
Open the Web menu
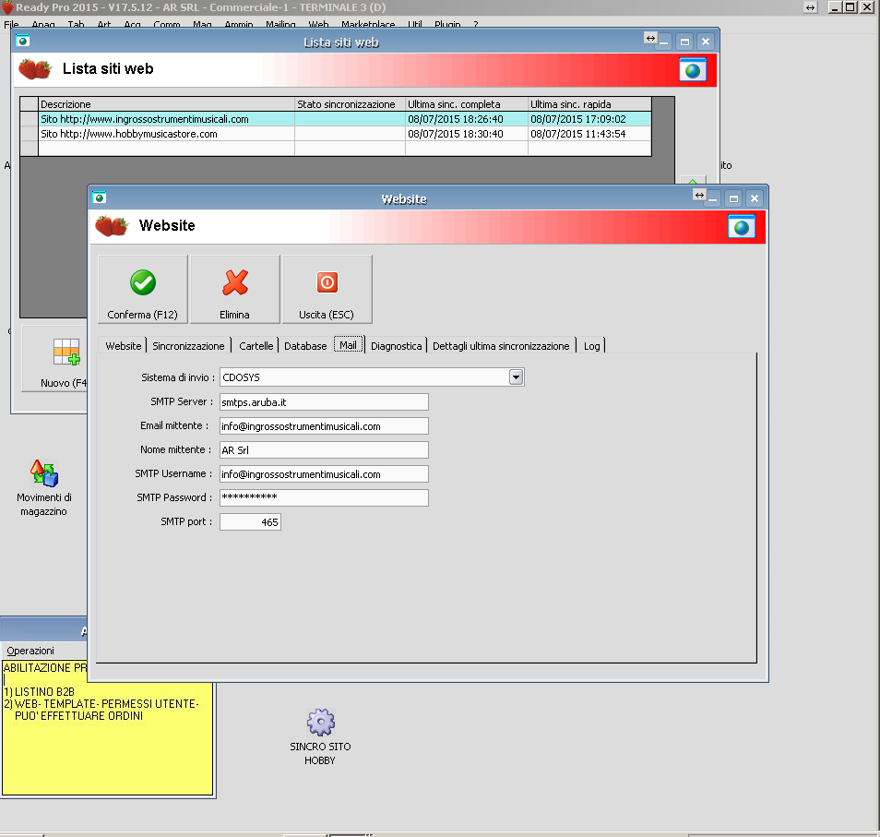318,24
